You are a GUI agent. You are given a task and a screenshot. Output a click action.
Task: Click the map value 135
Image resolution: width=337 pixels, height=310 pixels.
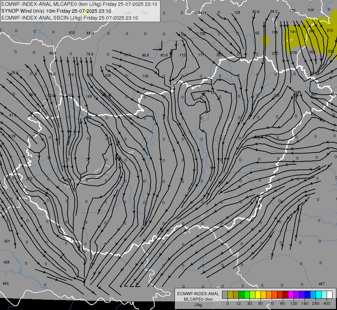[145, 76]
